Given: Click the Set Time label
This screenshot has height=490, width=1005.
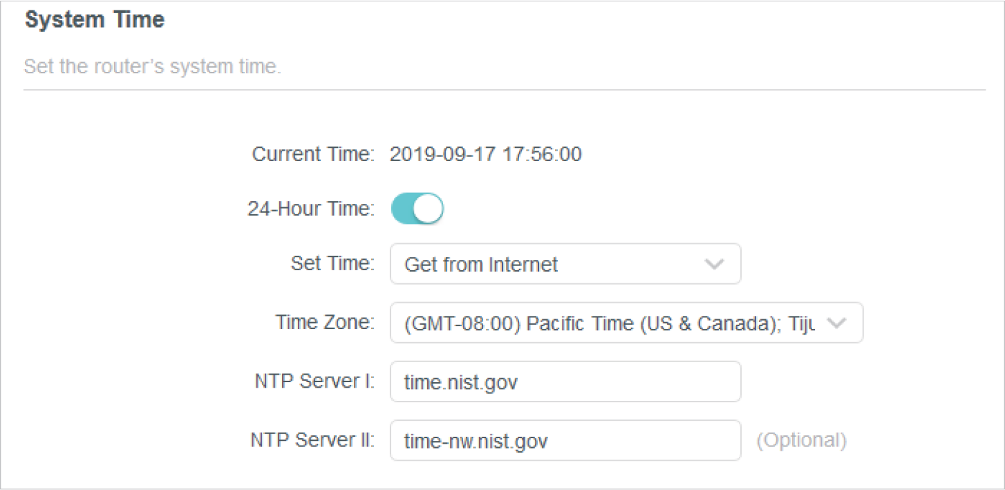Looking at the screenshot, I should coord(332,263).
